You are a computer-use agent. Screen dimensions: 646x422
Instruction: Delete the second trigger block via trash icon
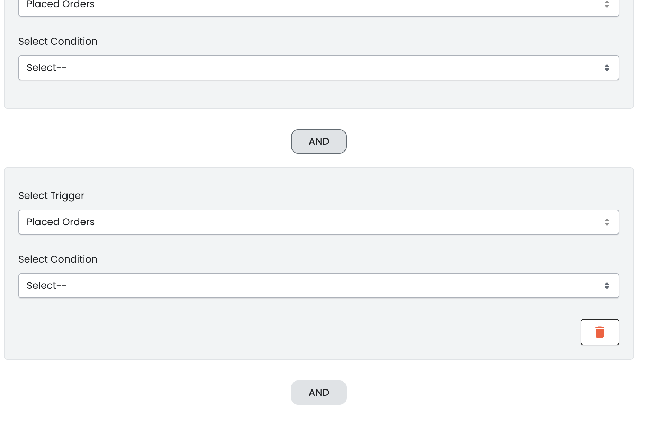coord(600,332)
